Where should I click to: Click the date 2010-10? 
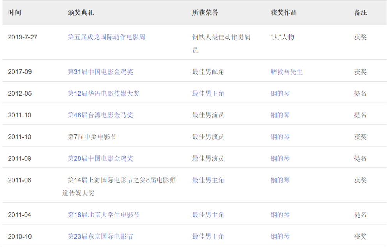click(x=20, y=236)
